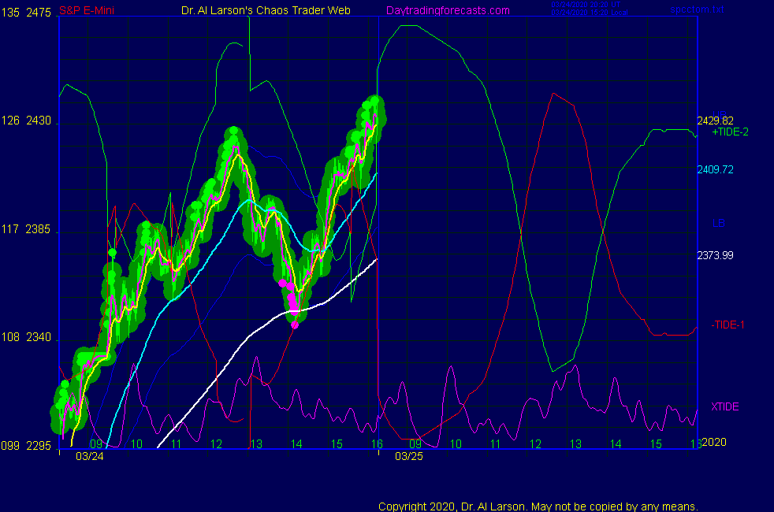Click the 2295 price axis label
The width and height of the screenshot is (774, 512).
39,446
